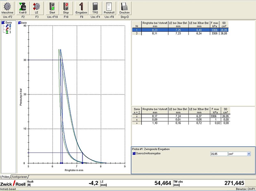Screen dimensions: 256x191
Task: Open the TRS calculator icon
Action: pyautogui.click(x=95, y=8)
